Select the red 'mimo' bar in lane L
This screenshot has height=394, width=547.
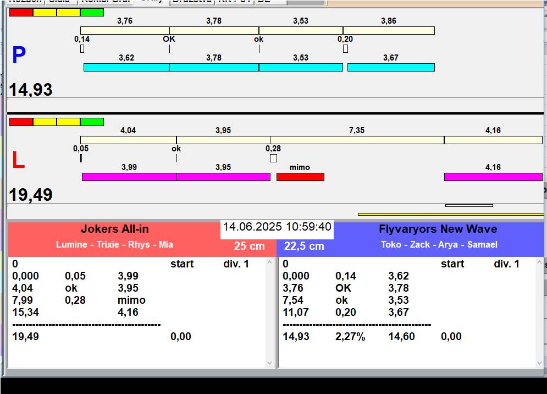(x=300, y=177)
